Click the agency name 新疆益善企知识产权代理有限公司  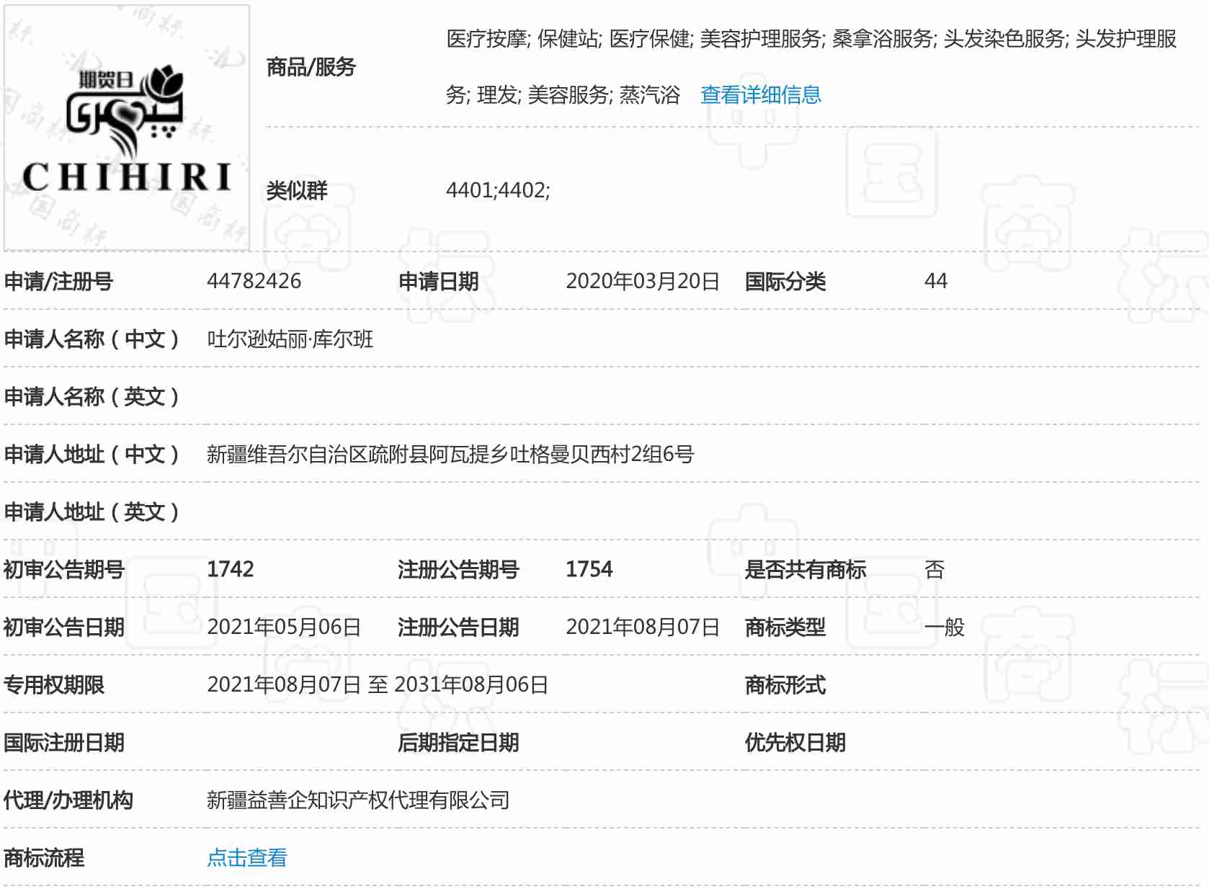tap(357, 800)
